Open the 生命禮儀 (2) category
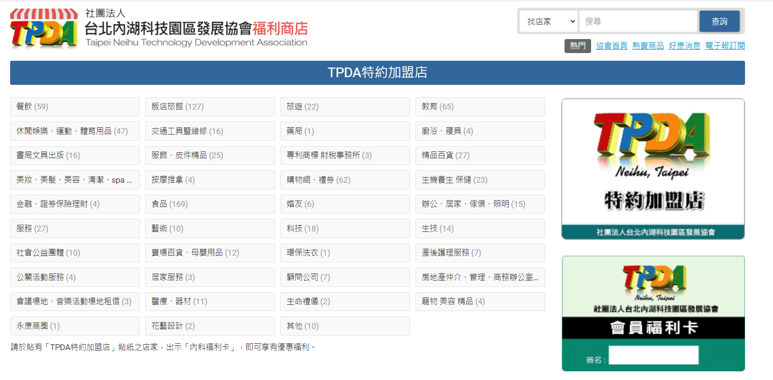The width and height of the screenshot is (773, 380). [345, 301]
